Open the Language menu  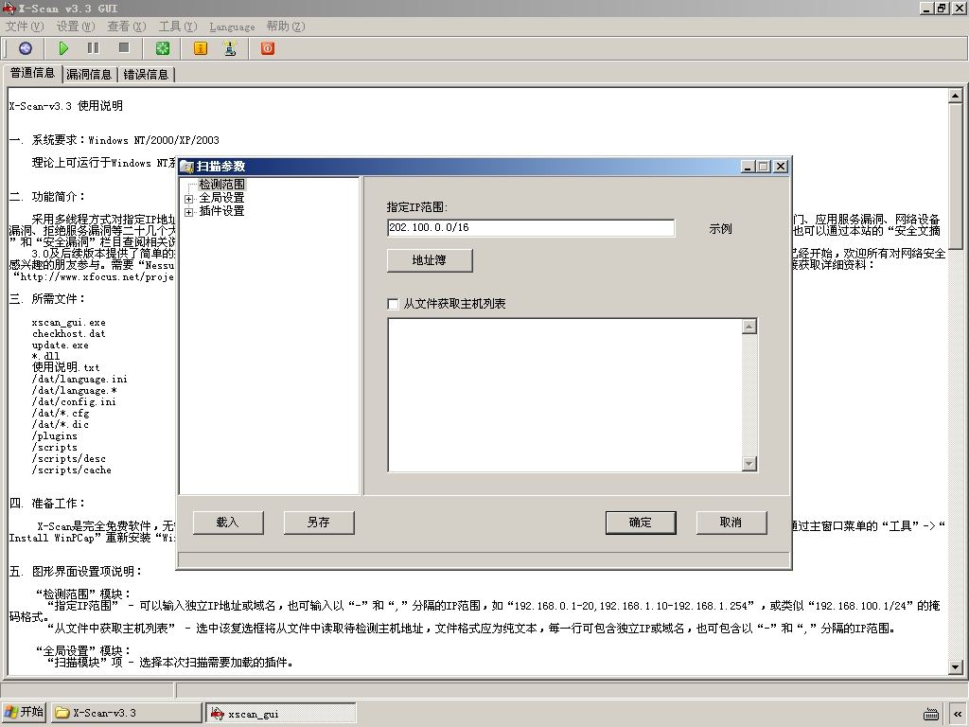pyautogui.click(x=232, y=27)
